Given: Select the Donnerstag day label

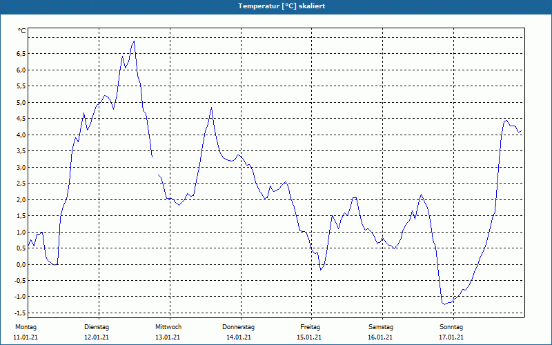Looking at the screenshot, I should (x=238, y=327).
